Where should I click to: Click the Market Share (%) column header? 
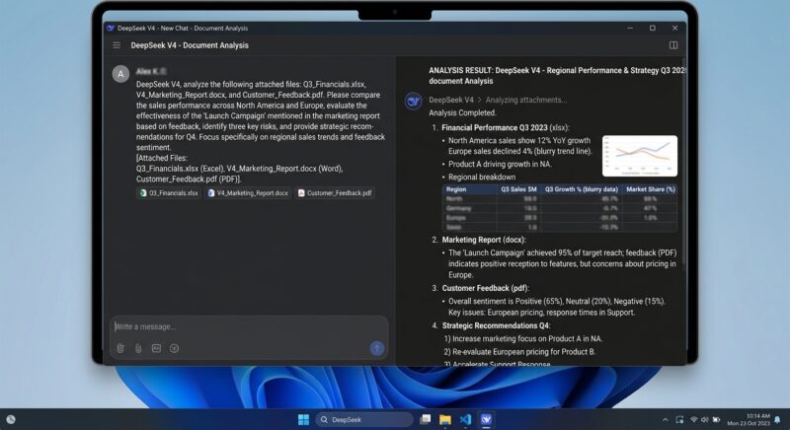tap(650, 189)
